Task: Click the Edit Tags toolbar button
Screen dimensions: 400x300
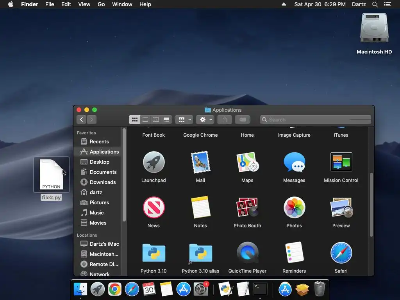Action: pyautogui.click(x=243, y=120)
